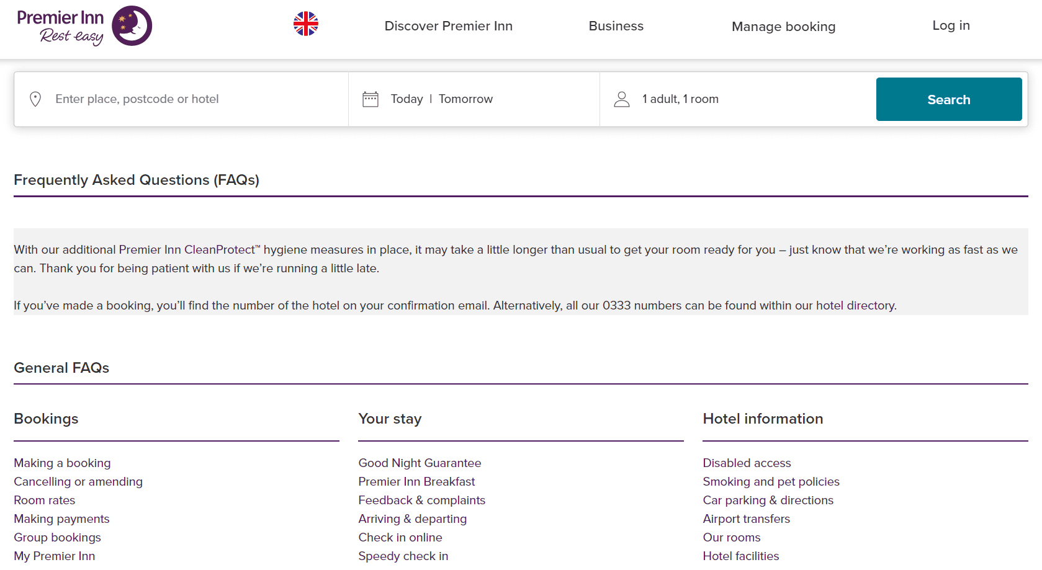Click the Bookings column heading
The height and width of the screenshot is (570, 1042).
[x=46, y=419]
